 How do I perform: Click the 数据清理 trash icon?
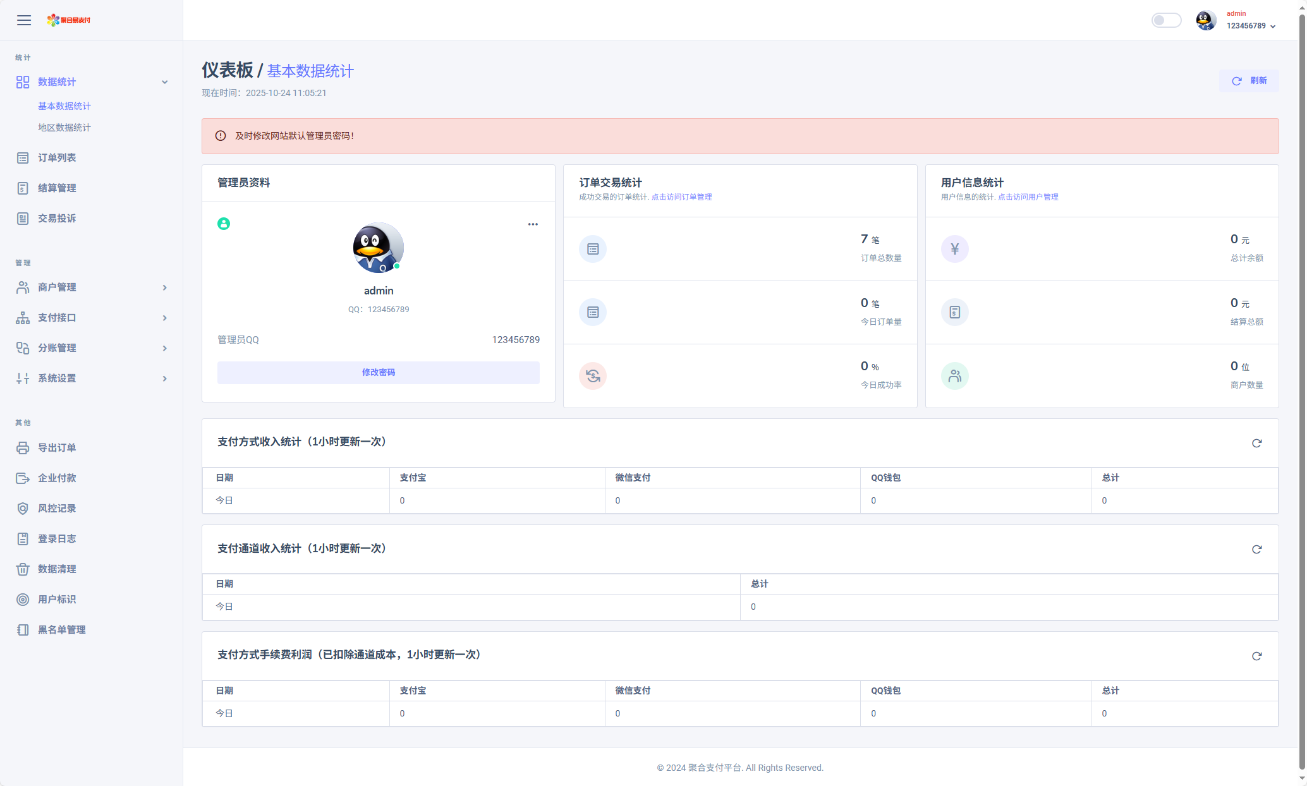point(23,569)
